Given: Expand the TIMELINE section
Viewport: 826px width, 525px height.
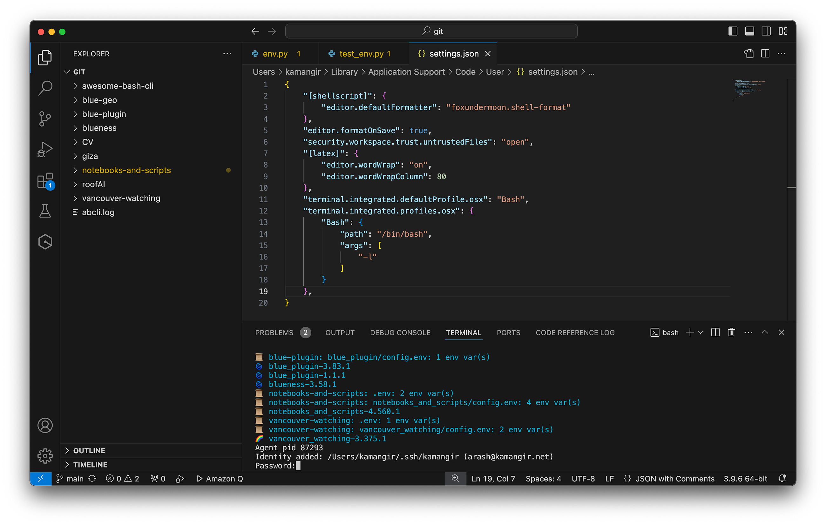Looking at the screenshot, I should point(151,465).
